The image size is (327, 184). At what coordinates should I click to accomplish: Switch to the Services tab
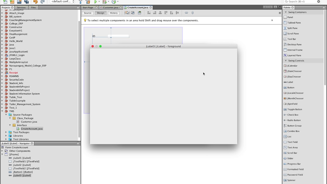pos(21,7)
